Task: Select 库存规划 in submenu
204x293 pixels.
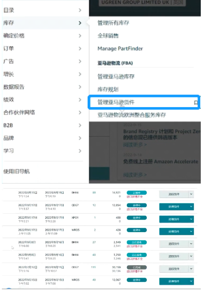Action: tap(108, 90)
